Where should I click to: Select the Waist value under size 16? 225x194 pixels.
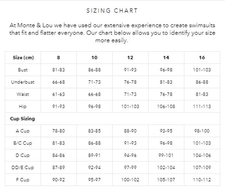(202, 94)
